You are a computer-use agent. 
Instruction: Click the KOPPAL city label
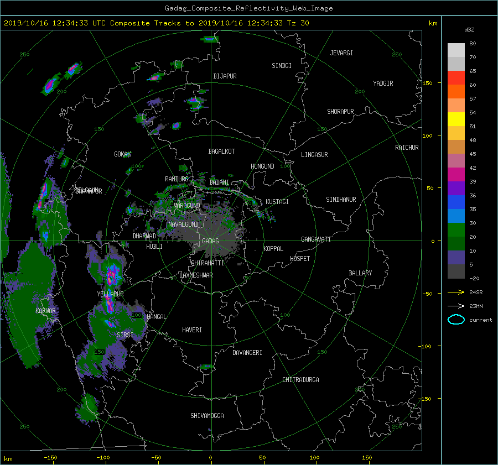coord(273,249)
